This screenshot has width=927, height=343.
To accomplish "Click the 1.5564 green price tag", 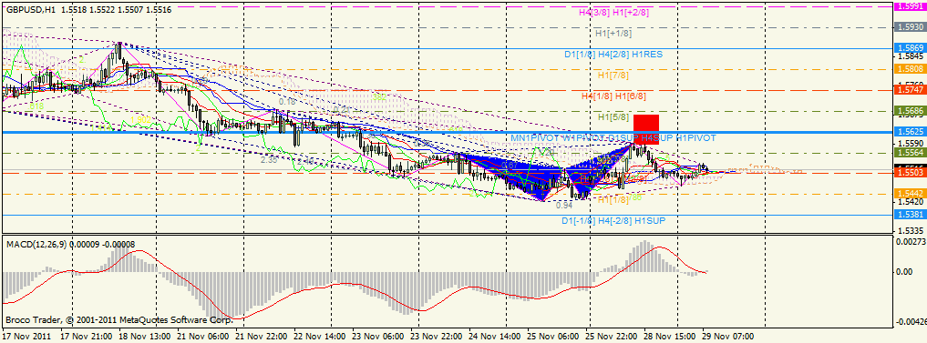I will point(911,152).
